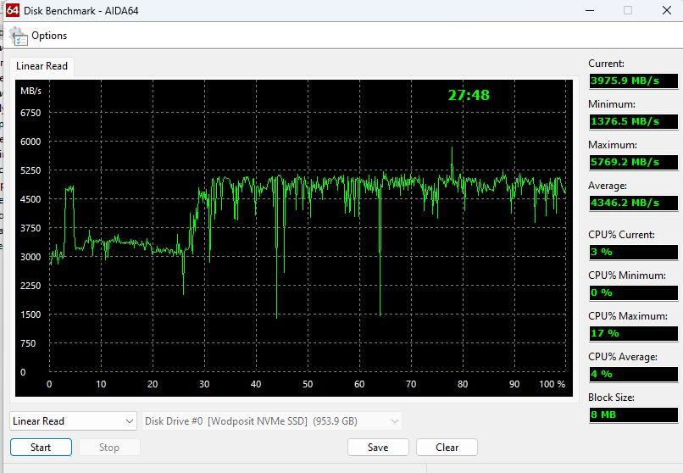Click the 27:48 elapsed time readout
Screen dimensions: 683x473
[469, 95]
